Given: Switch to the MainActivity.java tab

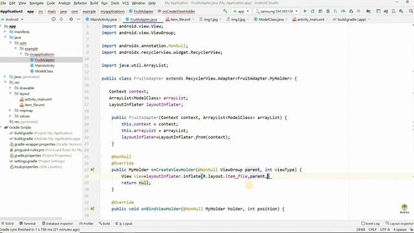Looking at the screenshot, I should [103, 19].
